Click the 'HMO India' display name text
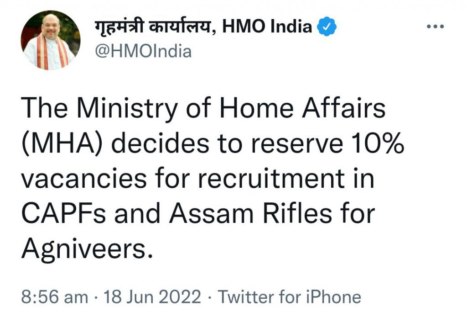Viewport: 467px width, 317px height. click(267, 27)
